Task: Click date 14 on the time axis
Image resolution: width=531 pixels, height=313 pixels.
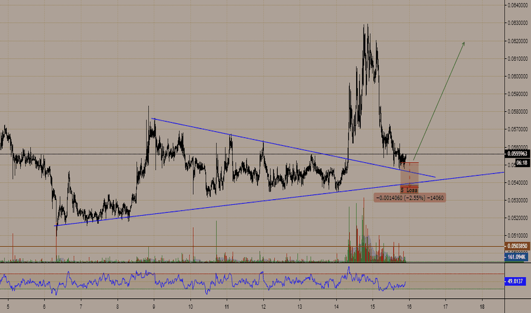Action: pos(336,307)
